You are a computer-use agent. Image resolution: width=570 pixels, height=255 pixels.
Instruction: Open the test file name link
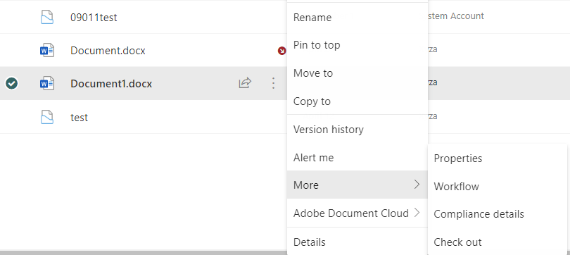point(80,118)
